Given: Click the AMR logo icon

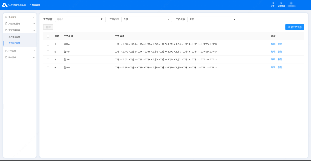Looking at the screenshot, I should click(x=5, y=5).
